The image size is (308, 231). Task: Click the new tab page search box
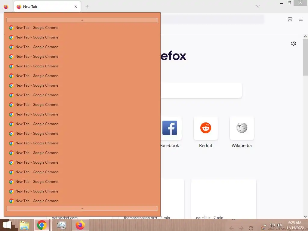(201, 90)
